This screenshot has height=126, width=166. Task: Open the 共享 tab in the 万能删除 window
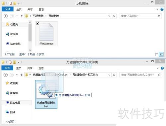tap(30, 9)
